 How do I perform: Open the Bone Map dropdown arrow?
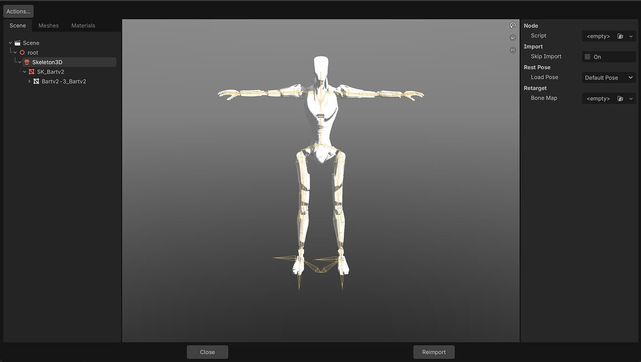631,99
